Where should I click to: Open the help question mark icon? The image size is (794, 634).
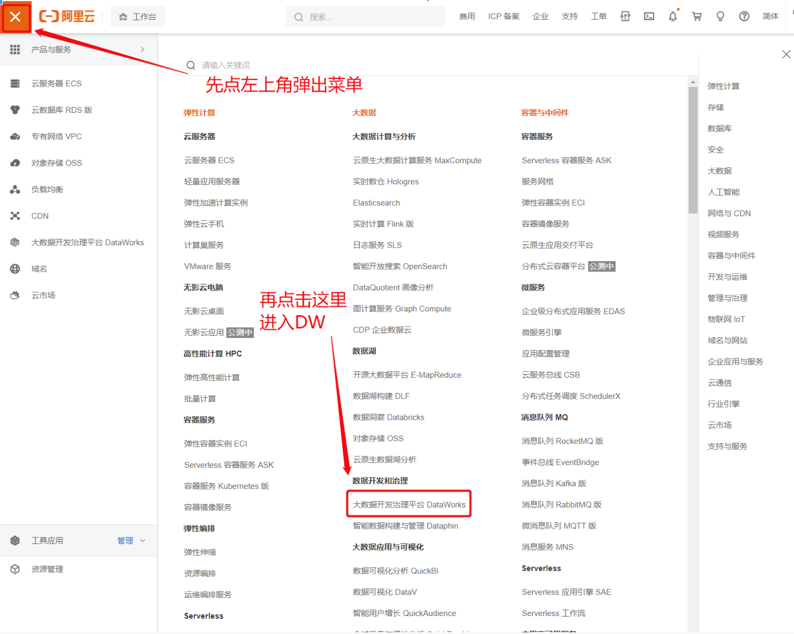744,16
